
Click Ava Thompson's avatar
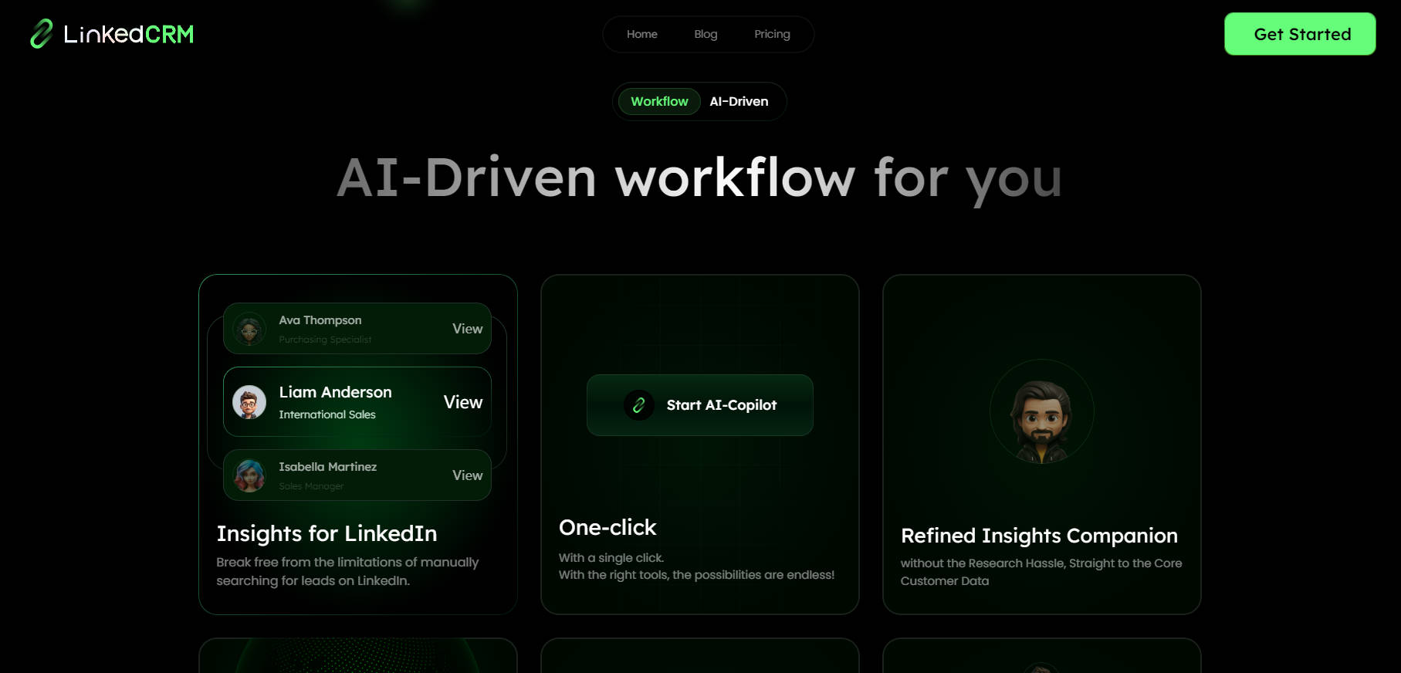click(x=249, y=330)
